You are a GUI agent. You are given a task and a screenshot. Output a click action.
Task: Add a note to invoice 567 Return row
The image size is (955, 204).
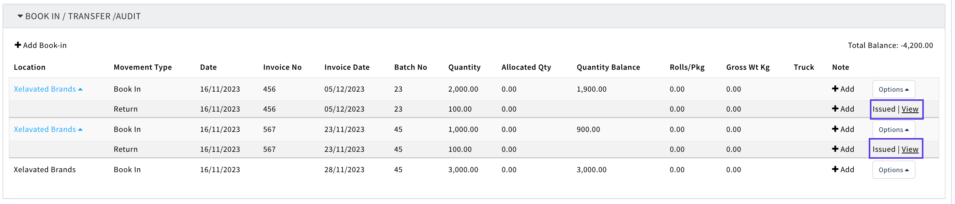[x=843, y=149]
